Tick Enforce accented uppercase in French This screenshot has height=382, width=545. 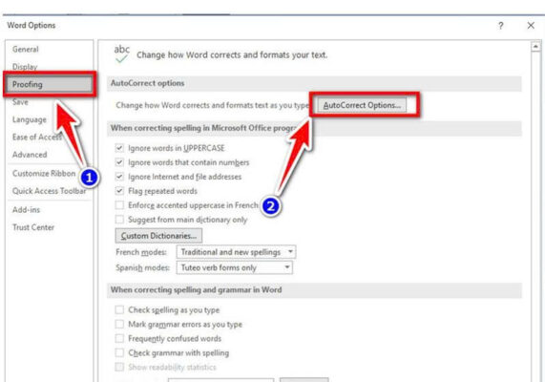pyautogui.click(x=119, y=205)
